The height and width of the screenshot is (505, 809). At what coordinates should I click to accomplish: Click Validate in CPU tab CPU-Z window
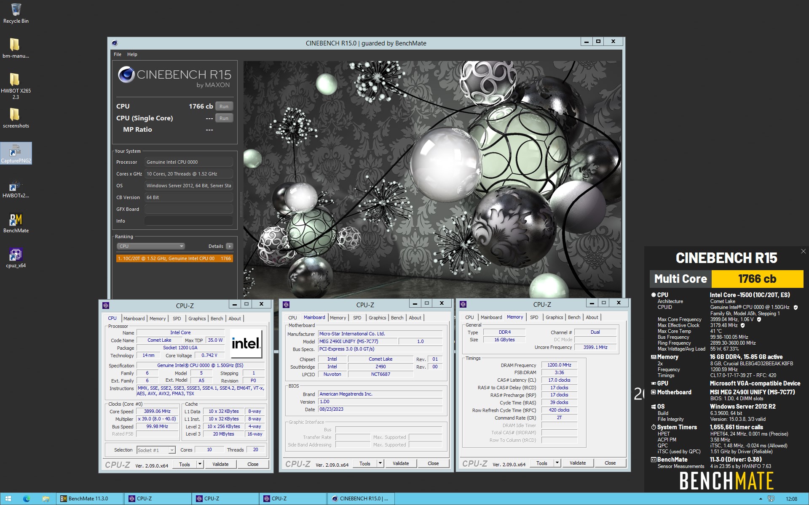(220, 464)
